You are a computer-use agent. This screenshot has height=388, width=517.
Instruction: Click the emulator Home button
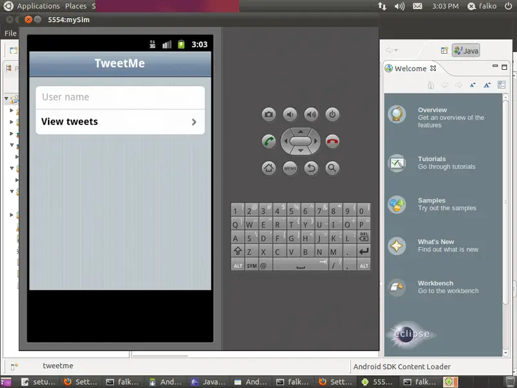point(269,168)
